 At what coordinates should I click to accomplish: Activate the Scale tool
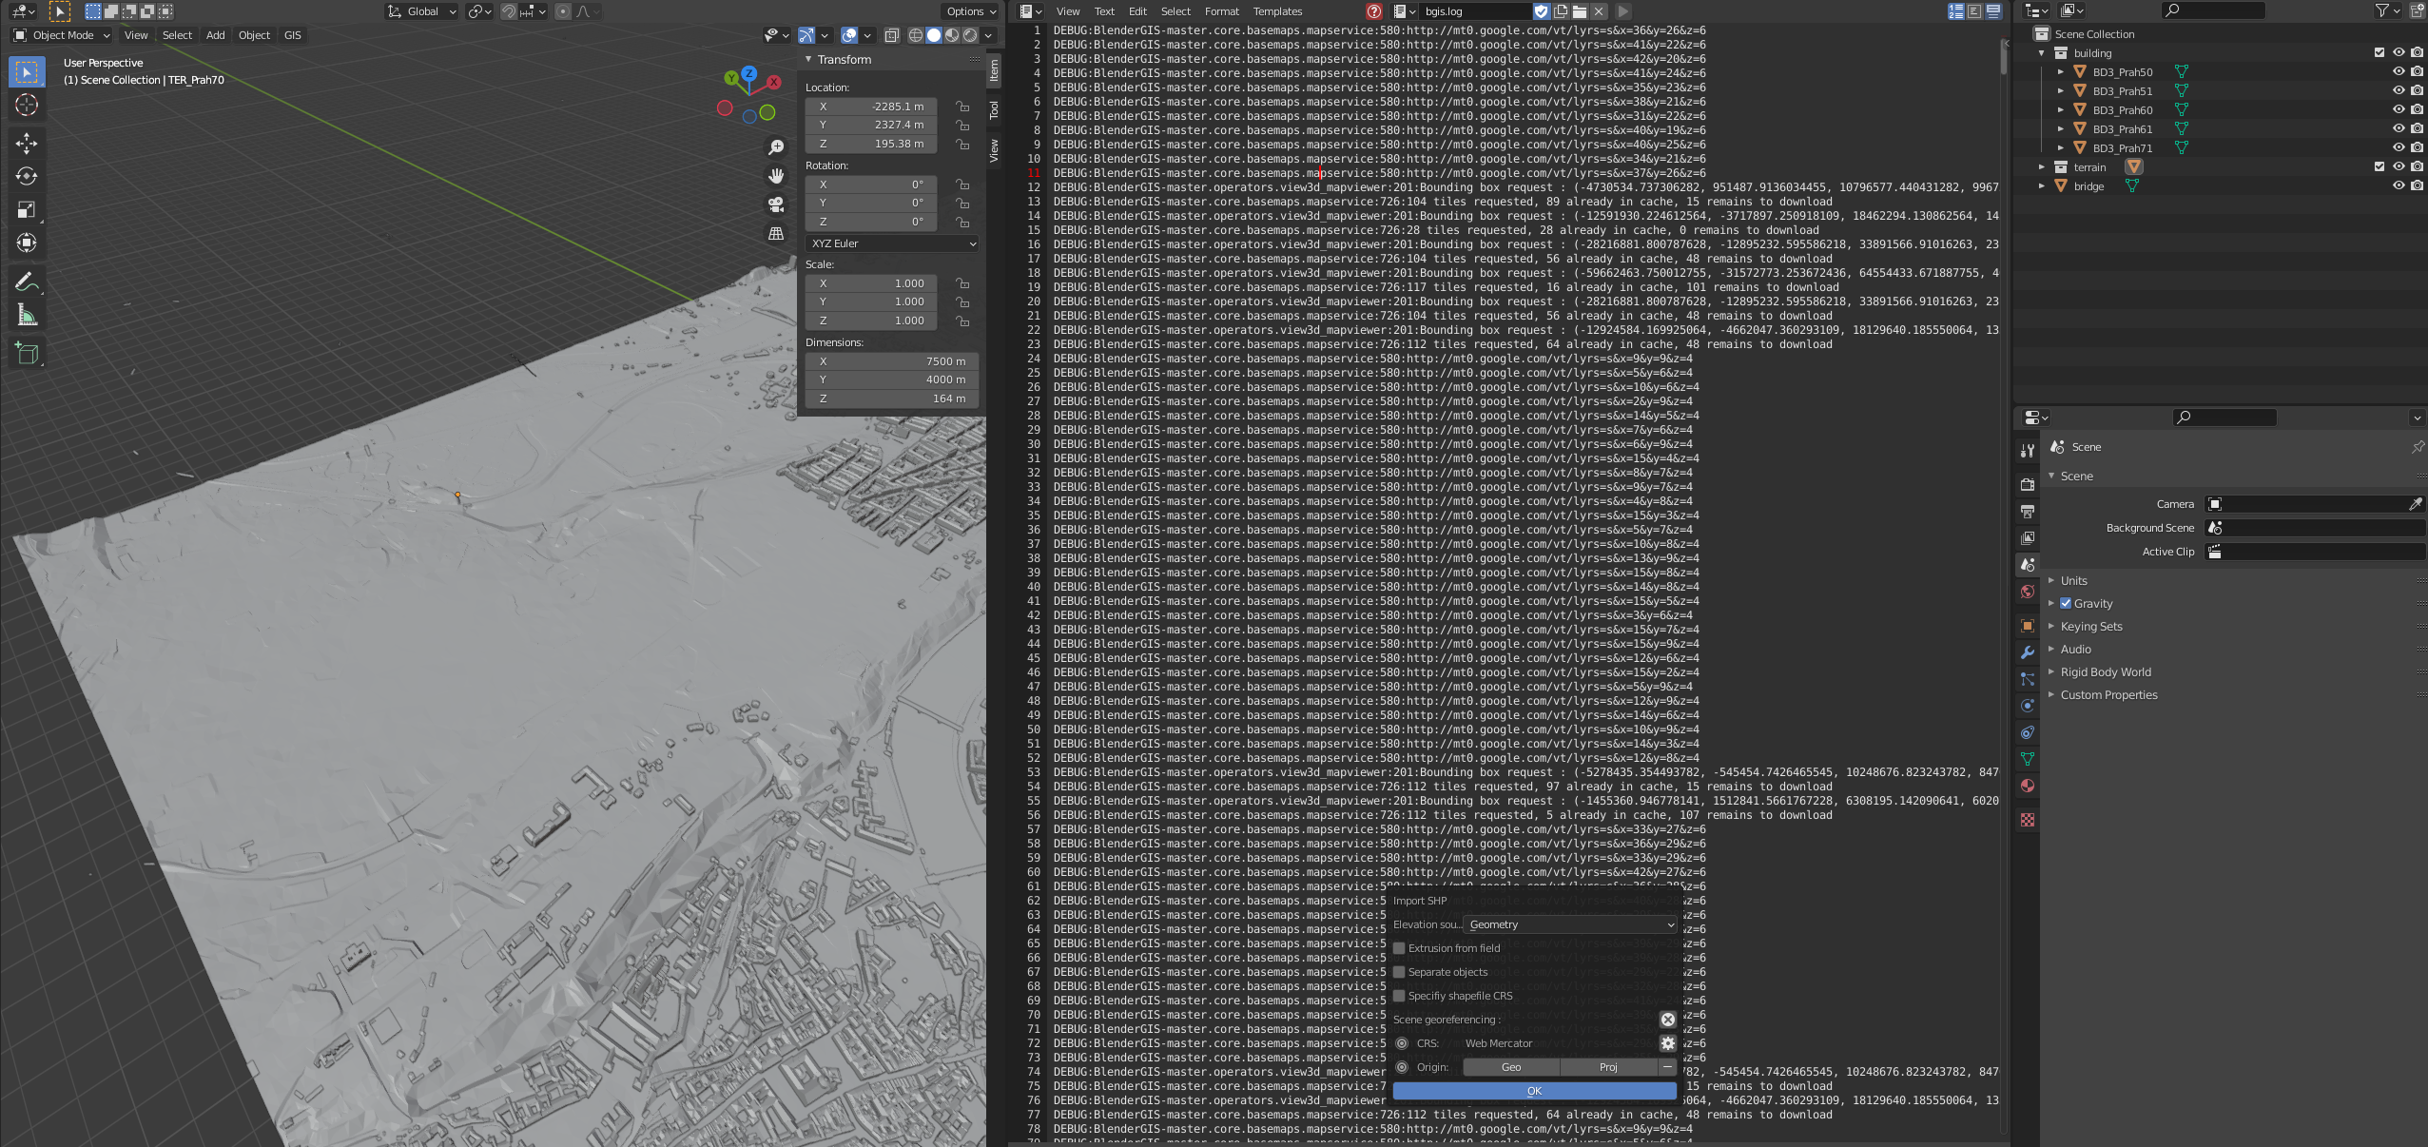(27, 210)
